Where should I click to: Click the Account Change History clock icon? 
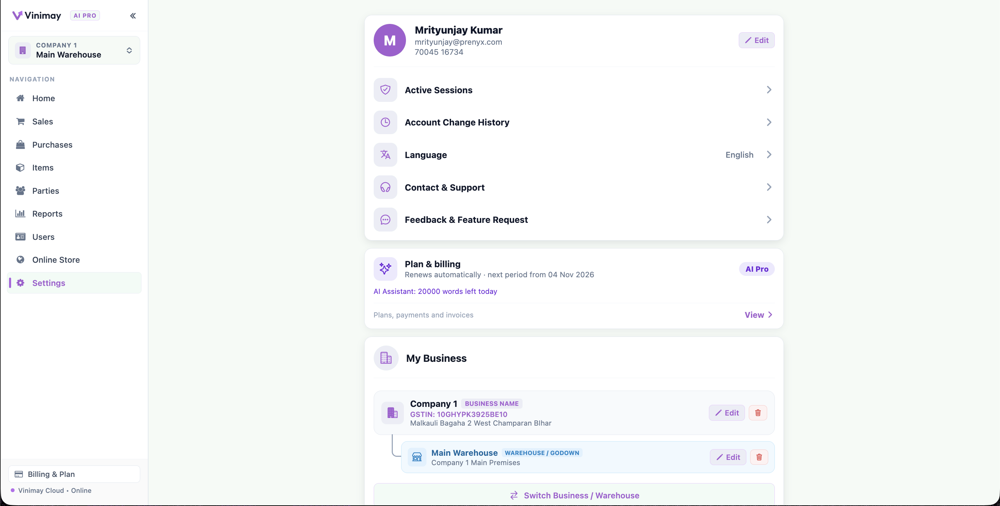pos(385,123)
